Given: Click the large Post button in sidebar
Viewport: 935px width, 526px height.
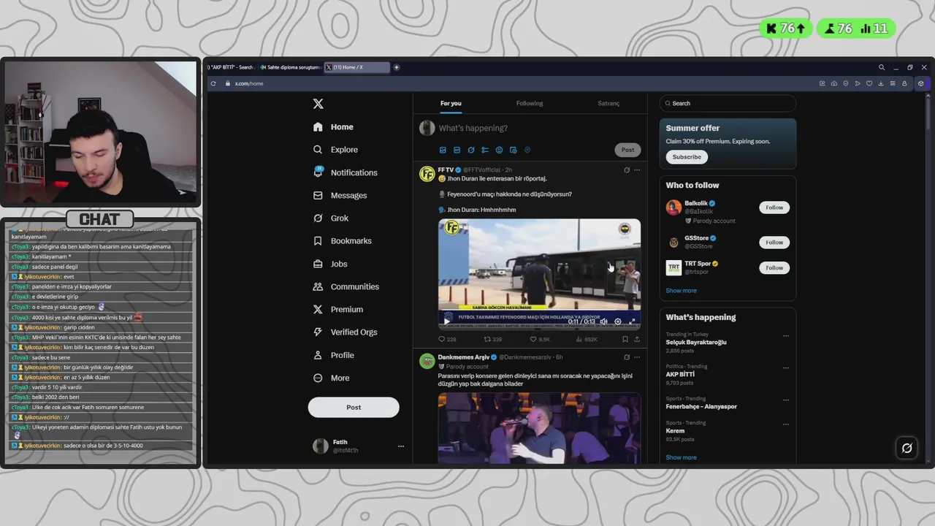Looking at the screenshot, I should (354, 407).
